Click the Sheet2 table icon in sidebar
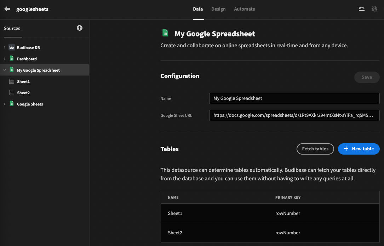 [x=12, y=92]
